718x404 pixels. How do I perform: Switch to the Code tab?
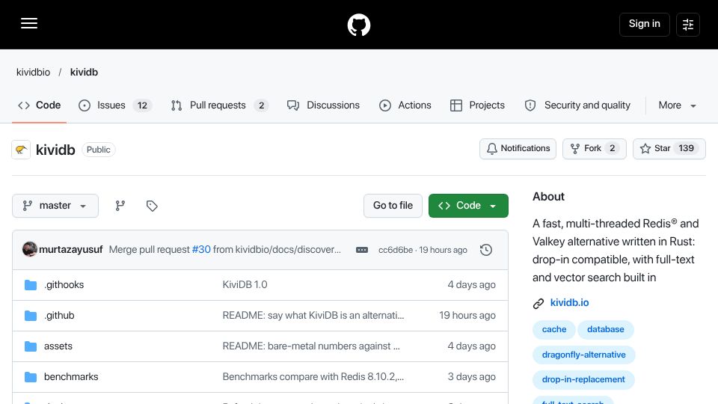tap(40, 105)
